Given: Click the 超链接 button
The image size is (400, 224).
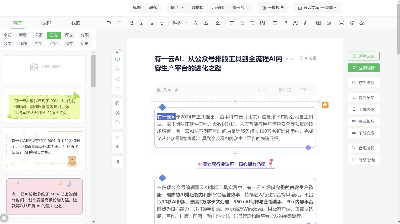Looking at the screenshot, I should 198,8.
